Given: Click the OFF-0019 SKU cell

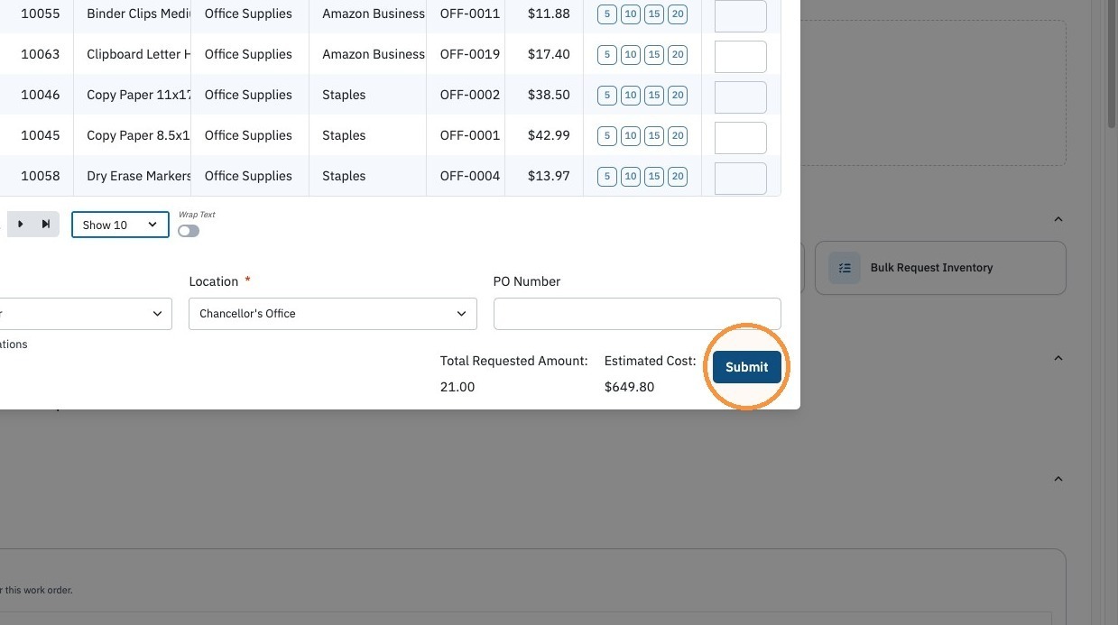Looking at the screenshot, I should (x=469, y=54).
